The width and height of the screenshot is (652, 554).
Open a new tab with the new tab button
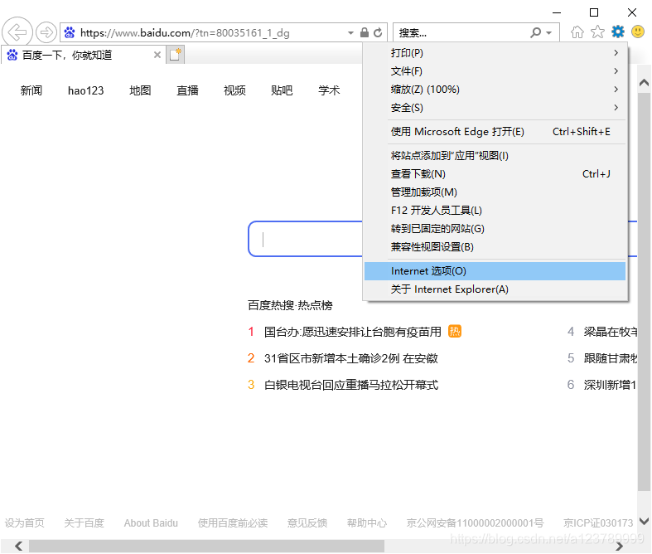tap(176, 55)
